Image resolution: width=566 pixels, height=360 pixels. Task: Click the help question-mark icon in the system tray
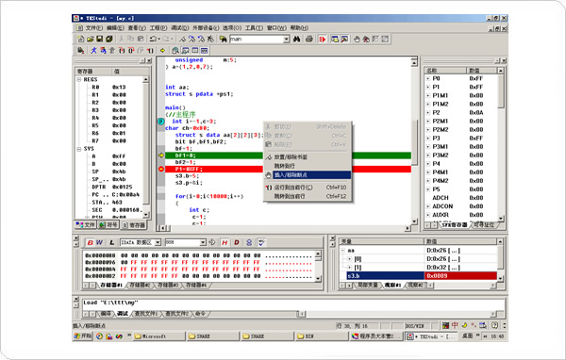494,325
